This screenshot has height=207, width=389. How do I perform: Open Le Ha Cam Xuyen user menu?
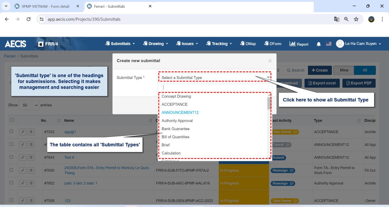(358, 44)
